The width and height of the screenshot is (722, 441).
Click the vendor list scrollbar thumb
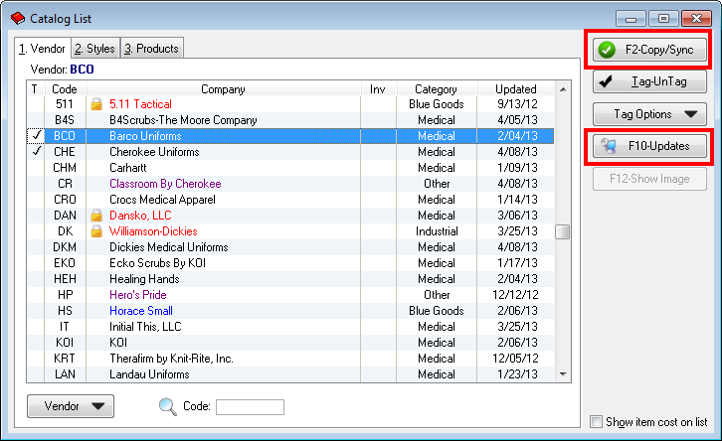pos(563,231)
